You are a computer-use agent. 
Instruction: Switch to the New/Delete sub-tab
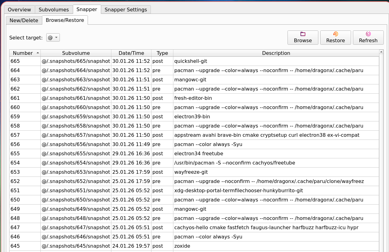tap(24, 20)
